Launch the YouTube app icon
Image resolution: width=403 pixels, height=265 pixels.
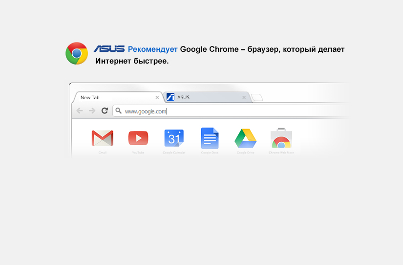pyautogui.click(x=138, y=138)
